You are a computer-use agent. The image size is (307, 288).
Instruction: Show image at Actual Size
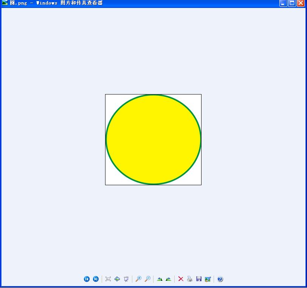tap(117, 279)
